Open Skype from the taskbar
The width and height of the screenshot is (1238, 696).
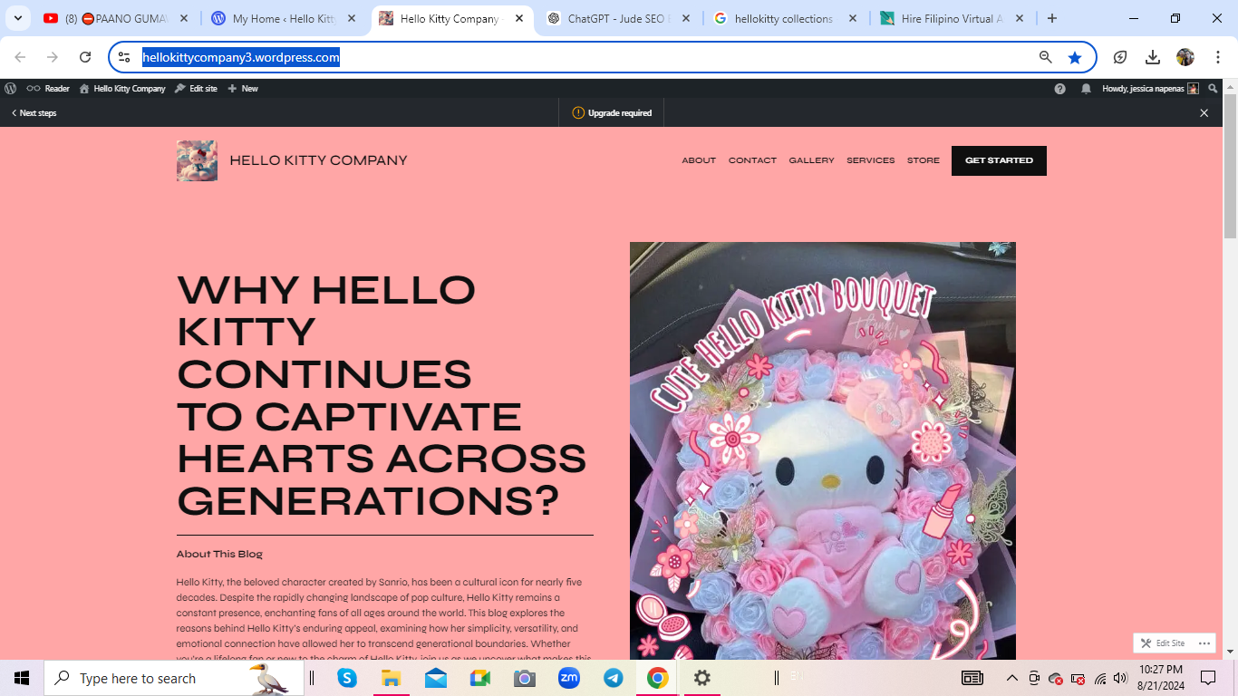347,678
